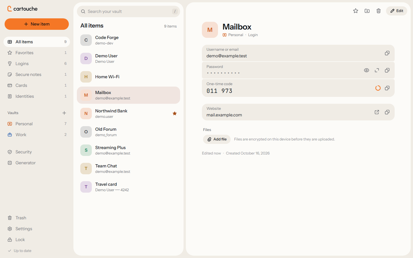Edit the Mailbox item
413x258 pixels.
pyautogui.click(x=397, y=11)
